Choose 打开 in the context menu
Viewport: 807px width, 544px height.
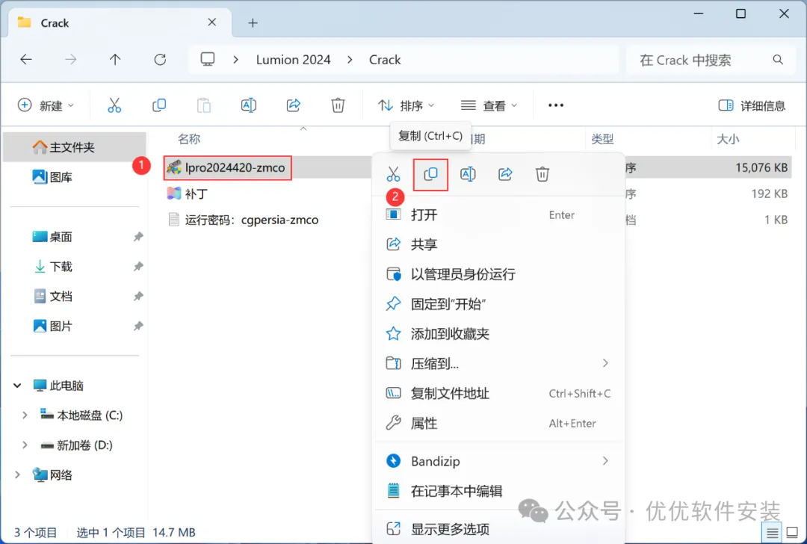pos(498,214)
